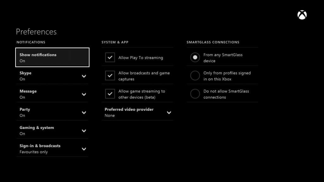Viewport: 324px width, 182px height.
Task: Select the Party notification row label
Action: (x=25, y=110)
